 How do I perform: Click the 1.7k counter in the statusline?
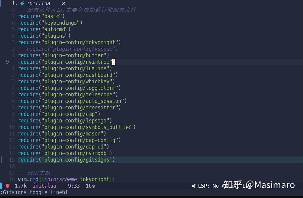20,186
